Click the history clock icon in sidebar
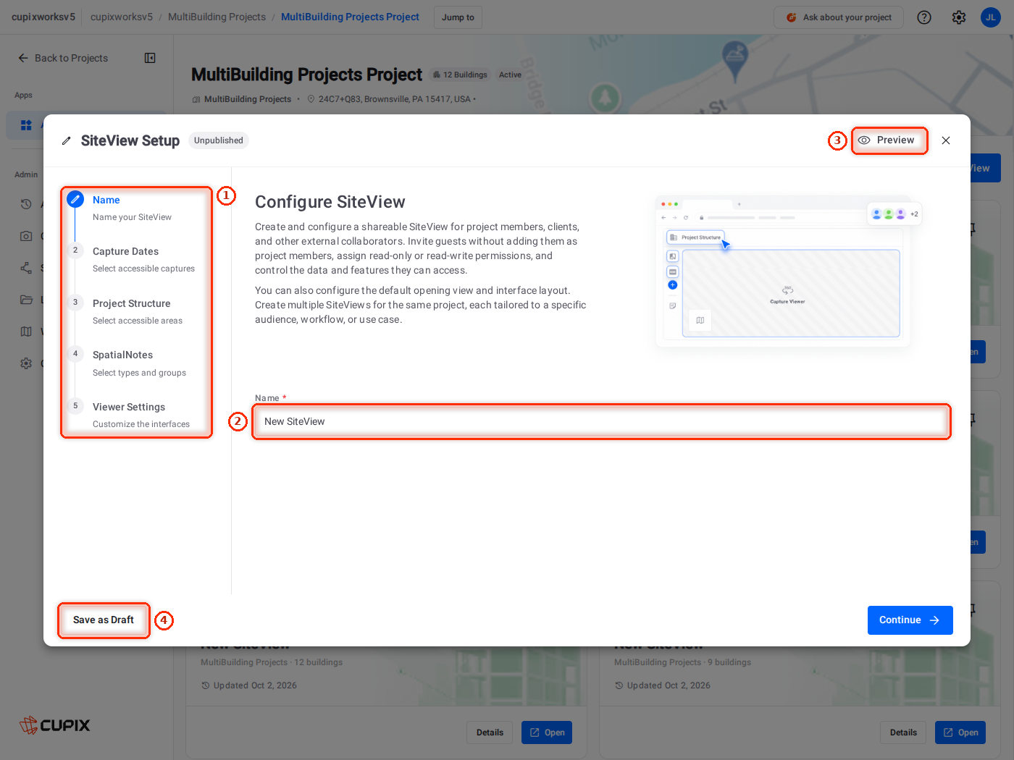1014x760 pixels. pyautogui.click(x=26, y=204)
